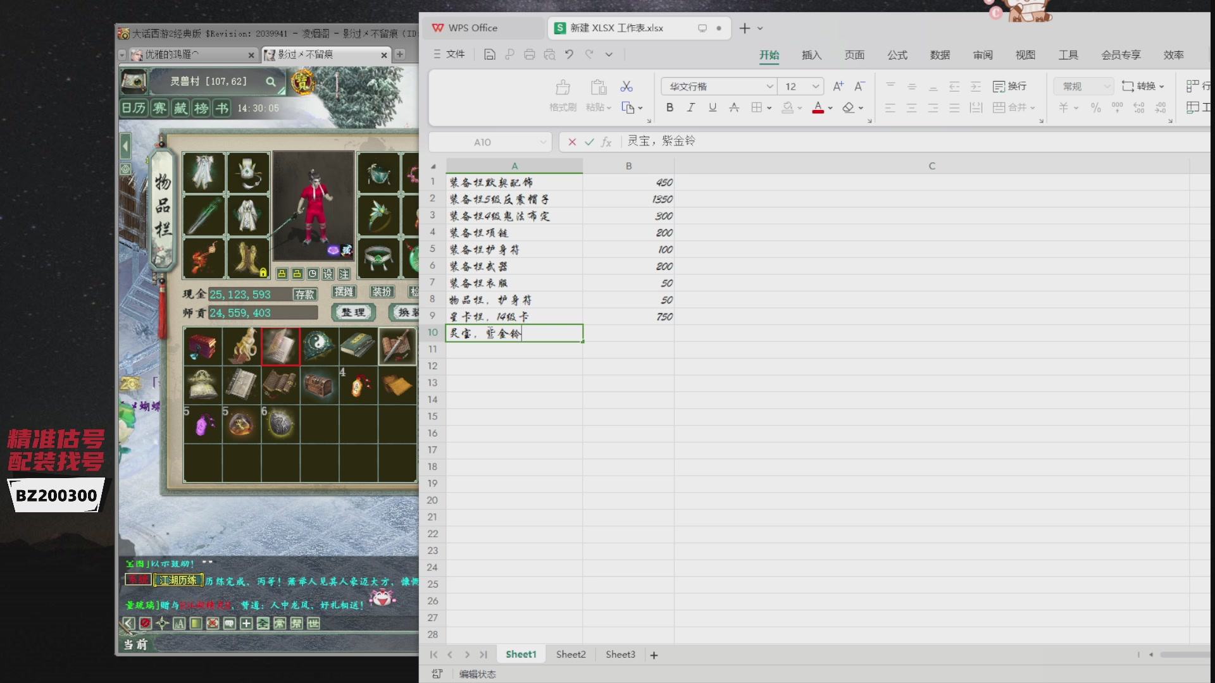Click the strikethrough text icon

734,108
